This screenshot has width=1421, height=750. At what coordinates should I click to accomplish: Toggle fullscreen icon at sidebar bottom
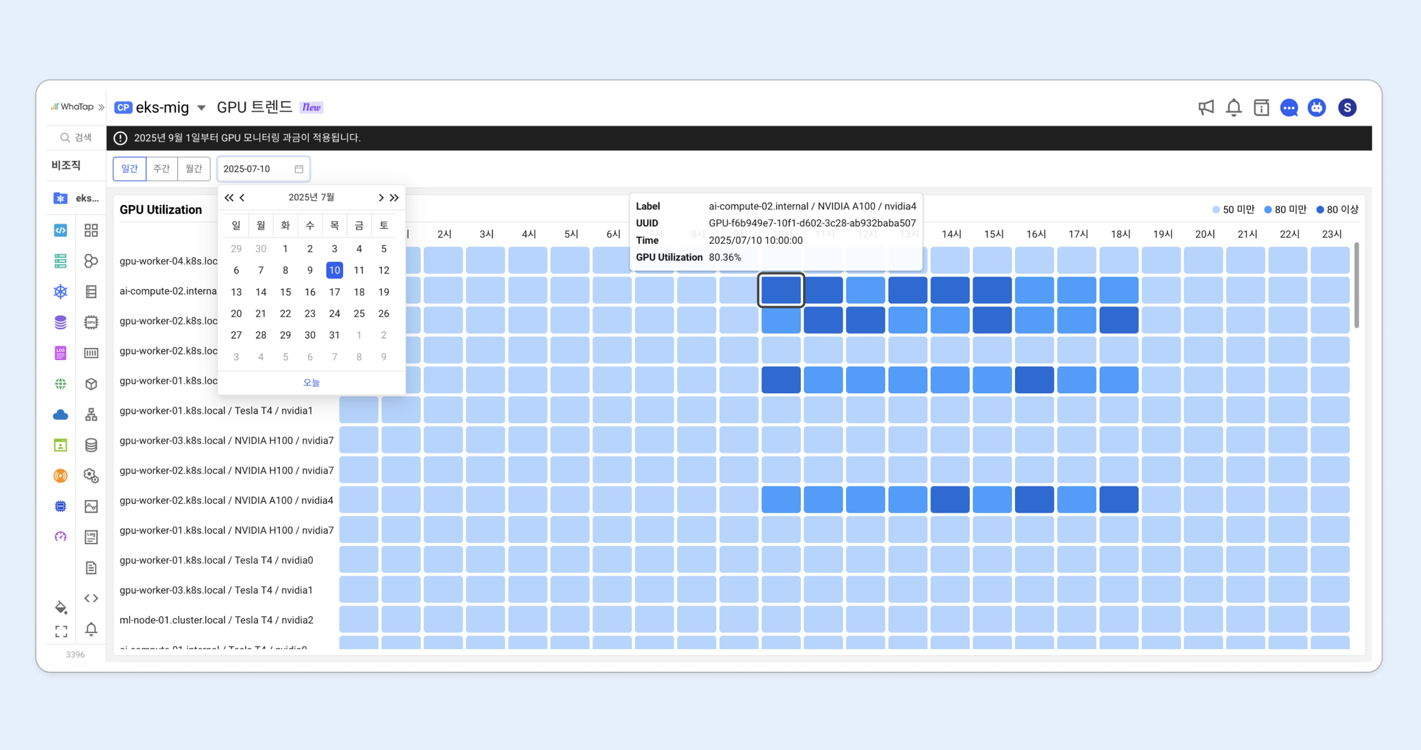coord(61,631)
